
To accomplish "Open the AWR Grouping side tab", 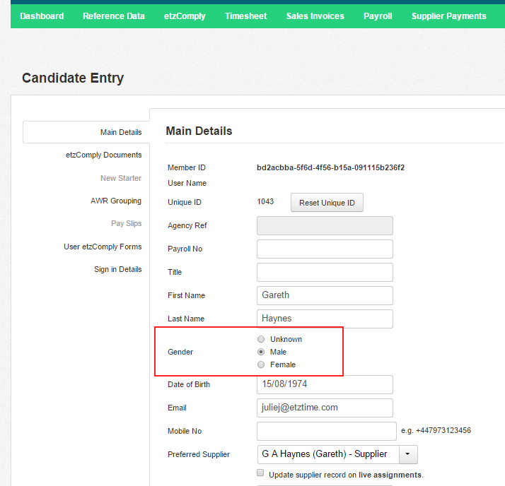I will (x=116, y=201).
